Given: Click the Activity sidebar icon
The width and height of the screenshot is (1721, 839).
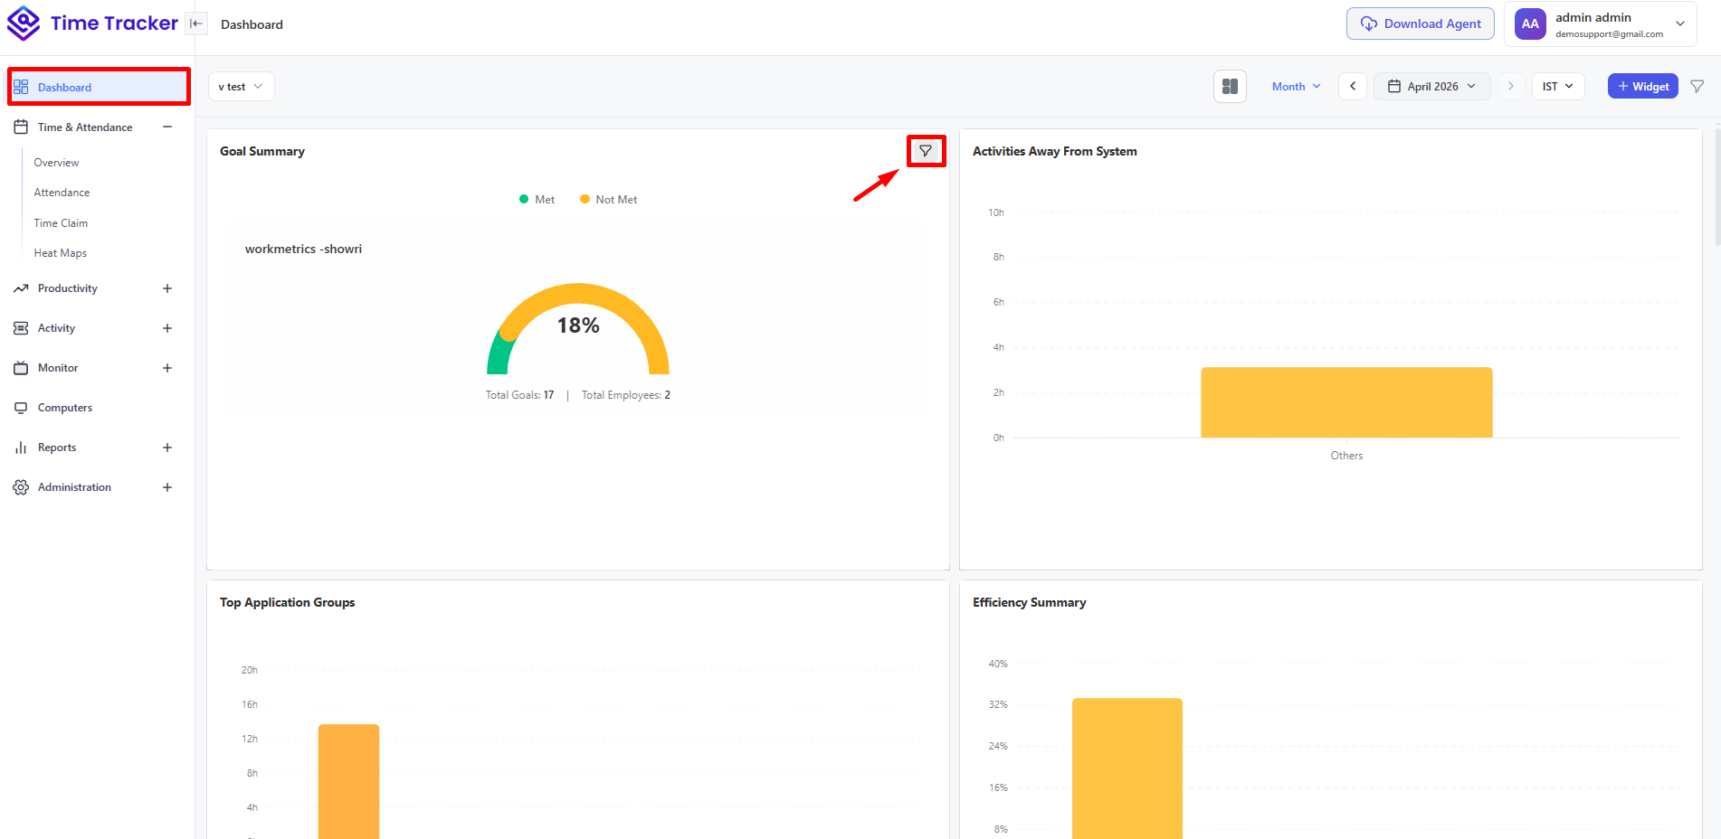Looking at the screenshot, I should (21, 328).
